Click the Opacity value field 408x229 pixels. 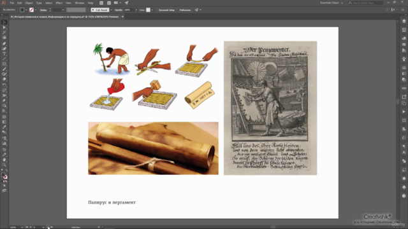129,10
